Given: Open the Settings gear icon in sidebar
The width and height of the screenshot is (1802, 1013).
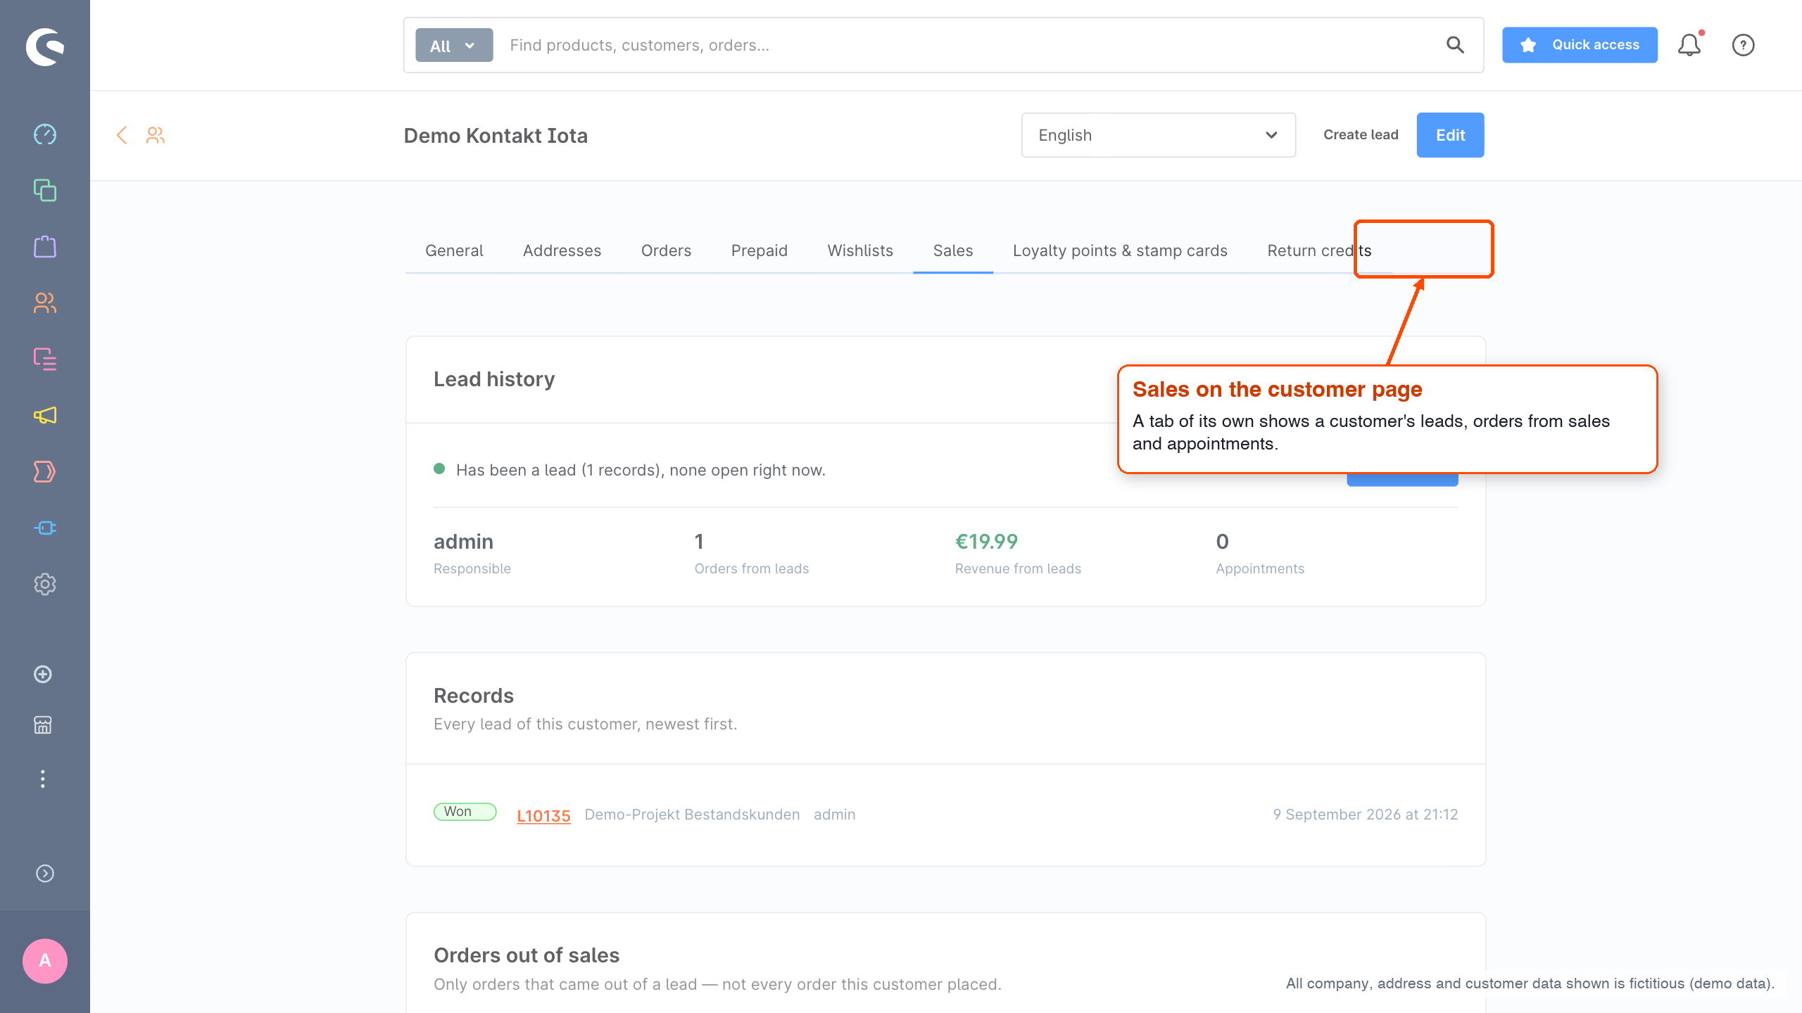Looking at the screenshot, I should click(45, 585).
